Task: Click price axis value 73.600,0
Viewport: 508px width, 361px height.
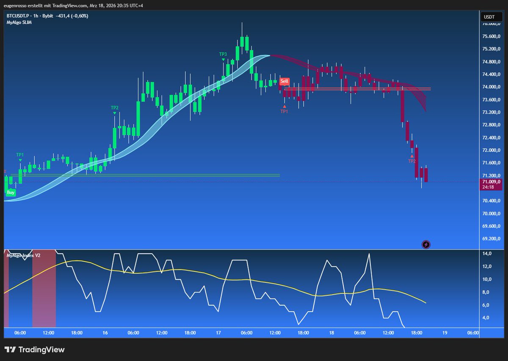Action: (491, 100)
